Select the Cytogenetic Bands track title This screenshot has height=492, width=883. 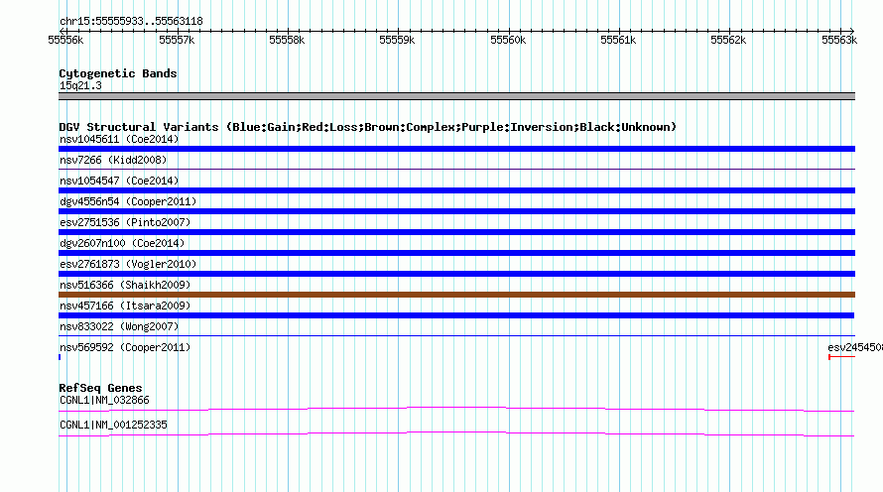(x=118, y=73)
